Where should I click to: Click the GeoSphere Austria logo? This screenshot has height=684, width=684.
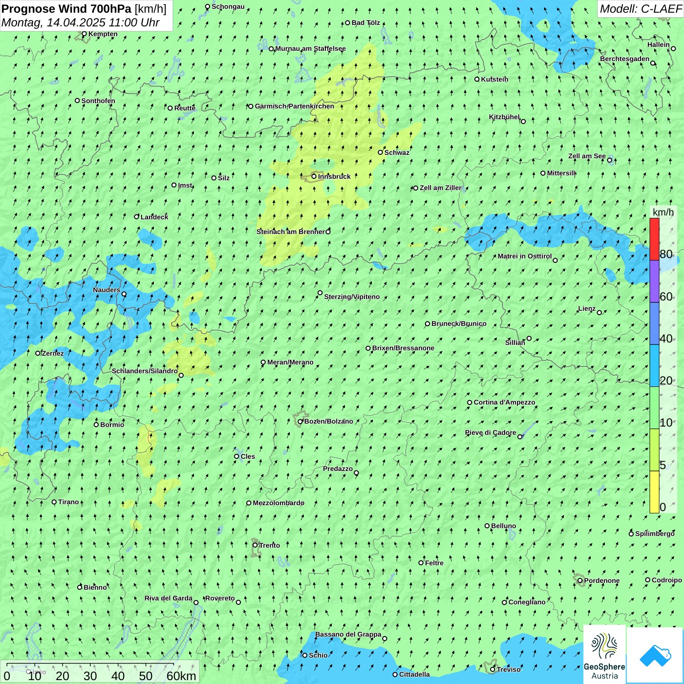pyautogui.click(x=604, y=655)
